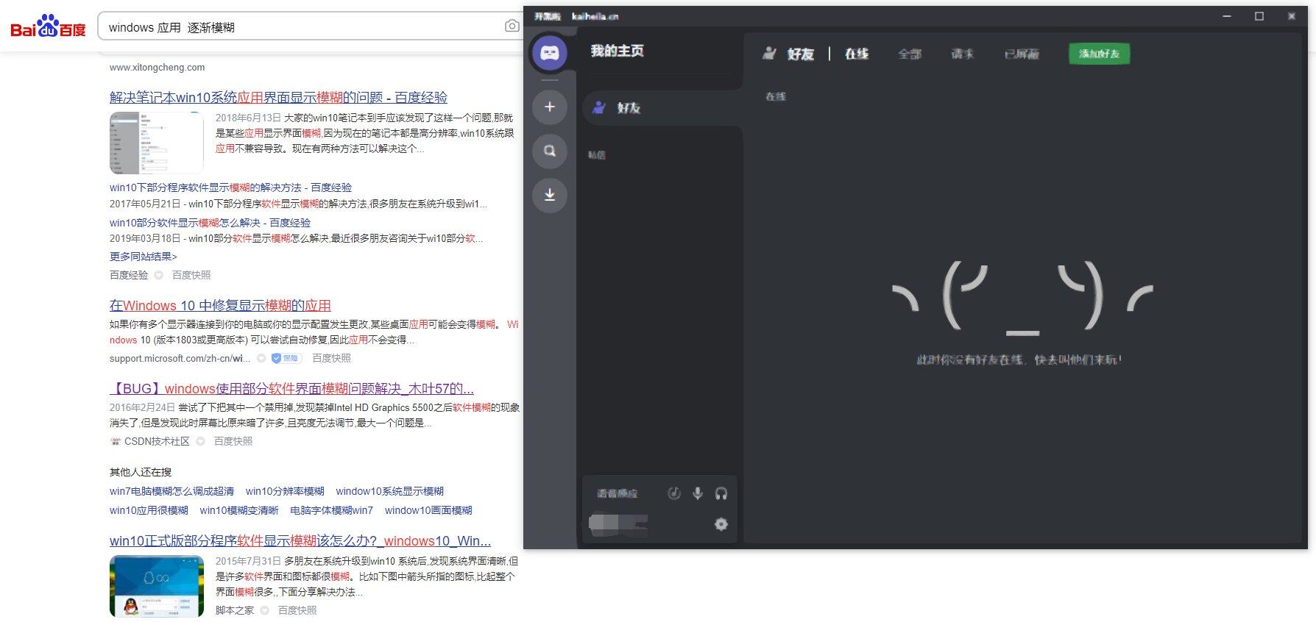Open the server discovery search icon
The width and height of the screenshot is (1316, 622).
(550, 151)
